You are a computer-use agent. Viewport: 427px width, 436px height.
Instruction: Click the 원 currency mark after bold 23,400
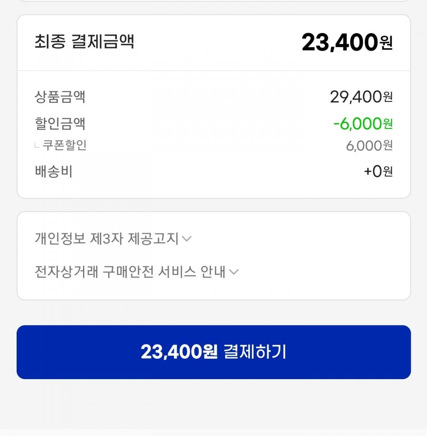(386, 44)
